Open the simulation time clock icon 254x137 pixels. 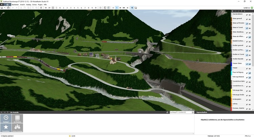pyautogui.click(x=101, y=8)
